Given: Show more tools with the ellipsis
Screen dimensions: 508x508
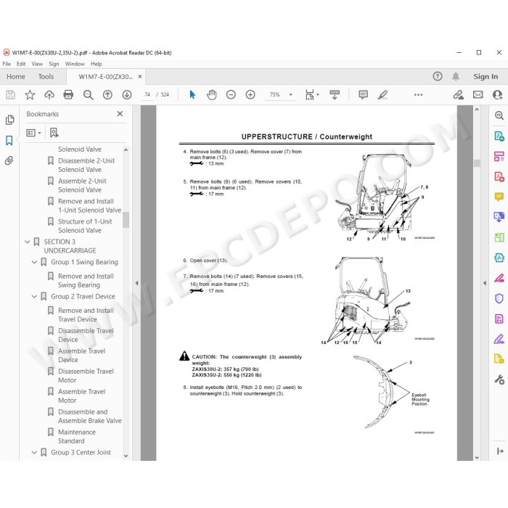Looking at the screenshot, I should click(x=418, y=94).
